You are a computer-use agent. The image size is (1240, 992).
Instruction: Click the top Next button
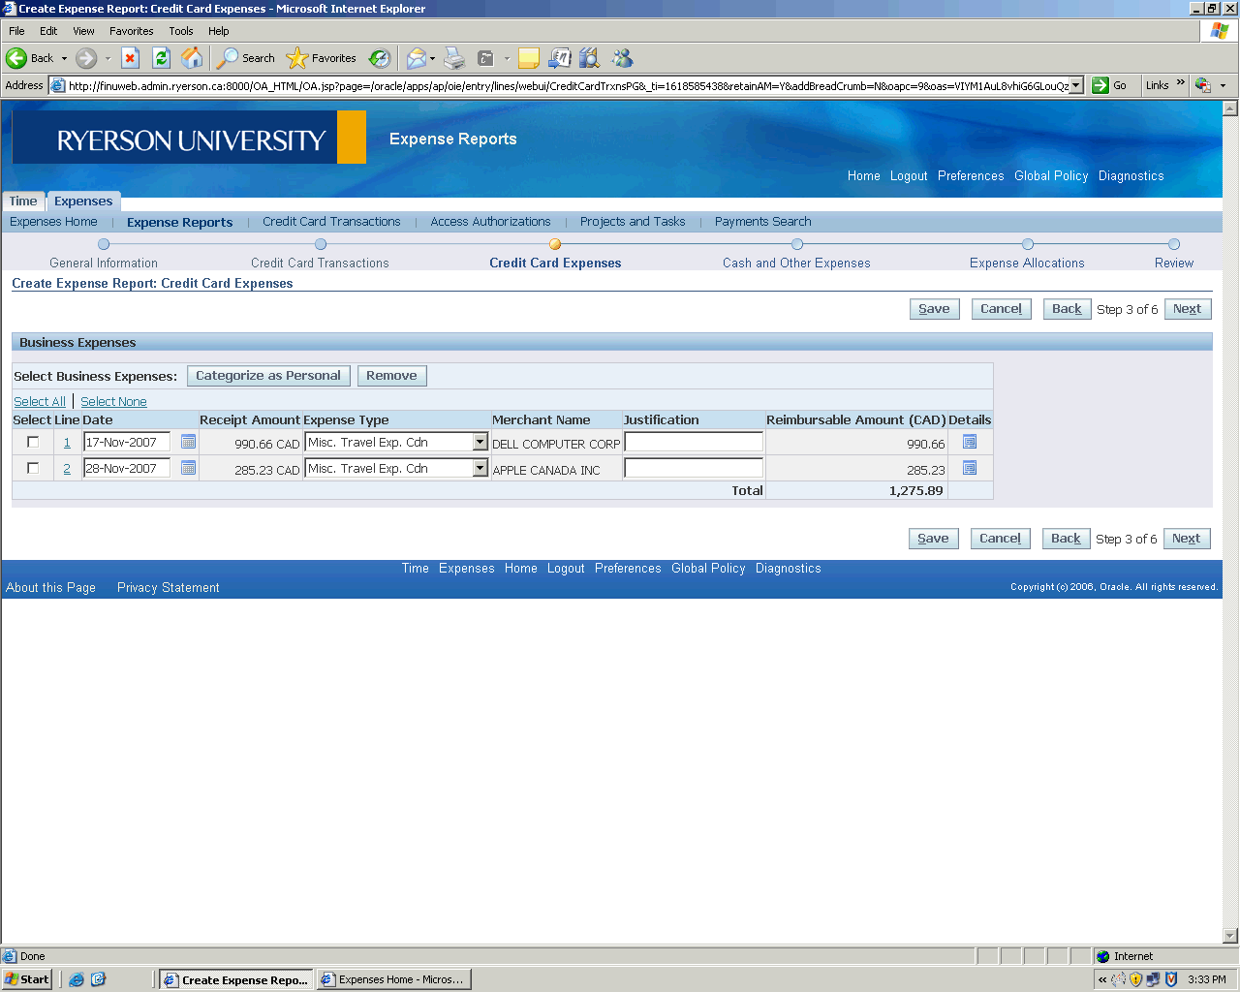click(1187, 309)
